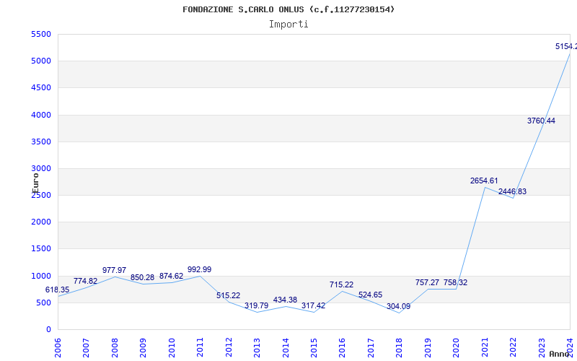Click the 2446.83 data label

(512, 191)
